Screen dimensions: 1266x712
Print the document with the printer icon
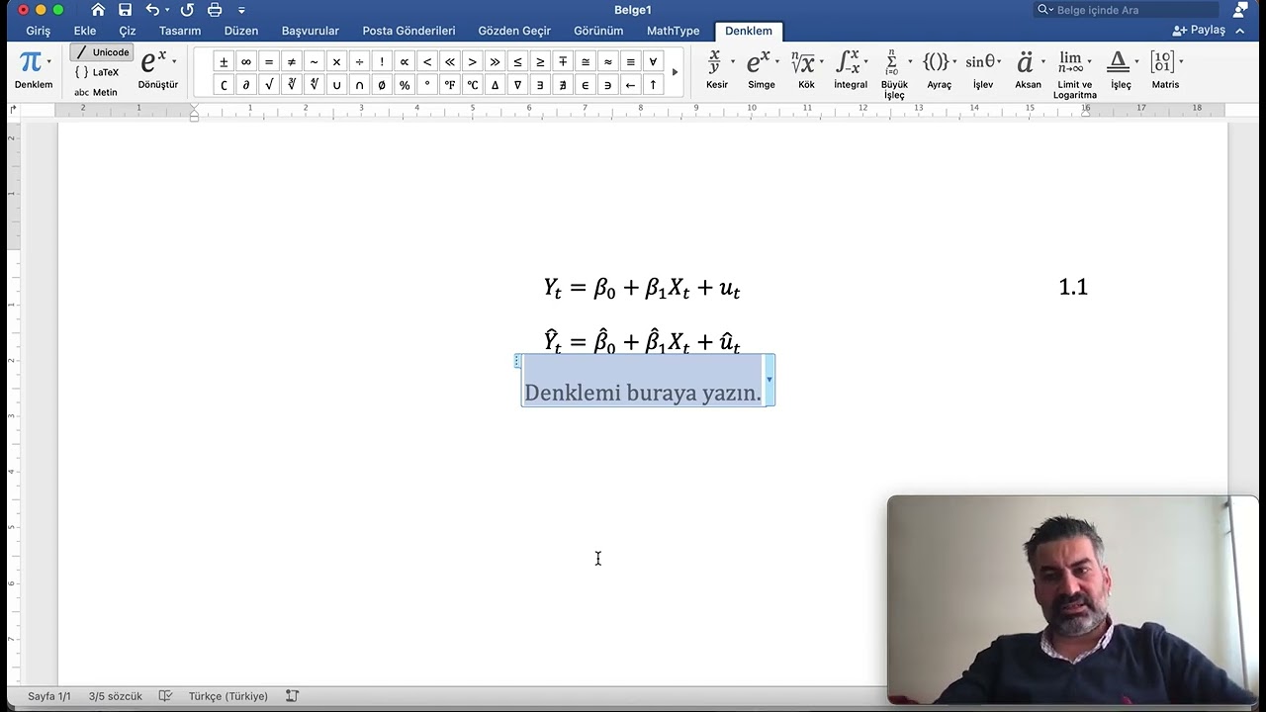click(x=215, y=10)
